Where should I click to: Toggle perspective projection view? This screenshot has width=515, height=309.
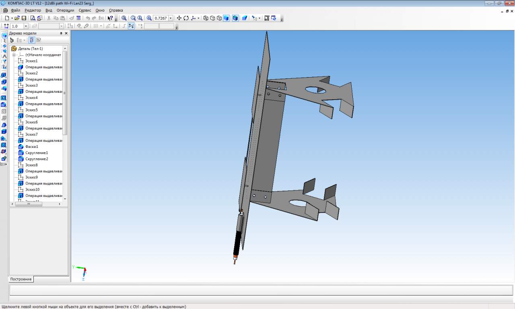pyautogui.click(x=244, y=18)
